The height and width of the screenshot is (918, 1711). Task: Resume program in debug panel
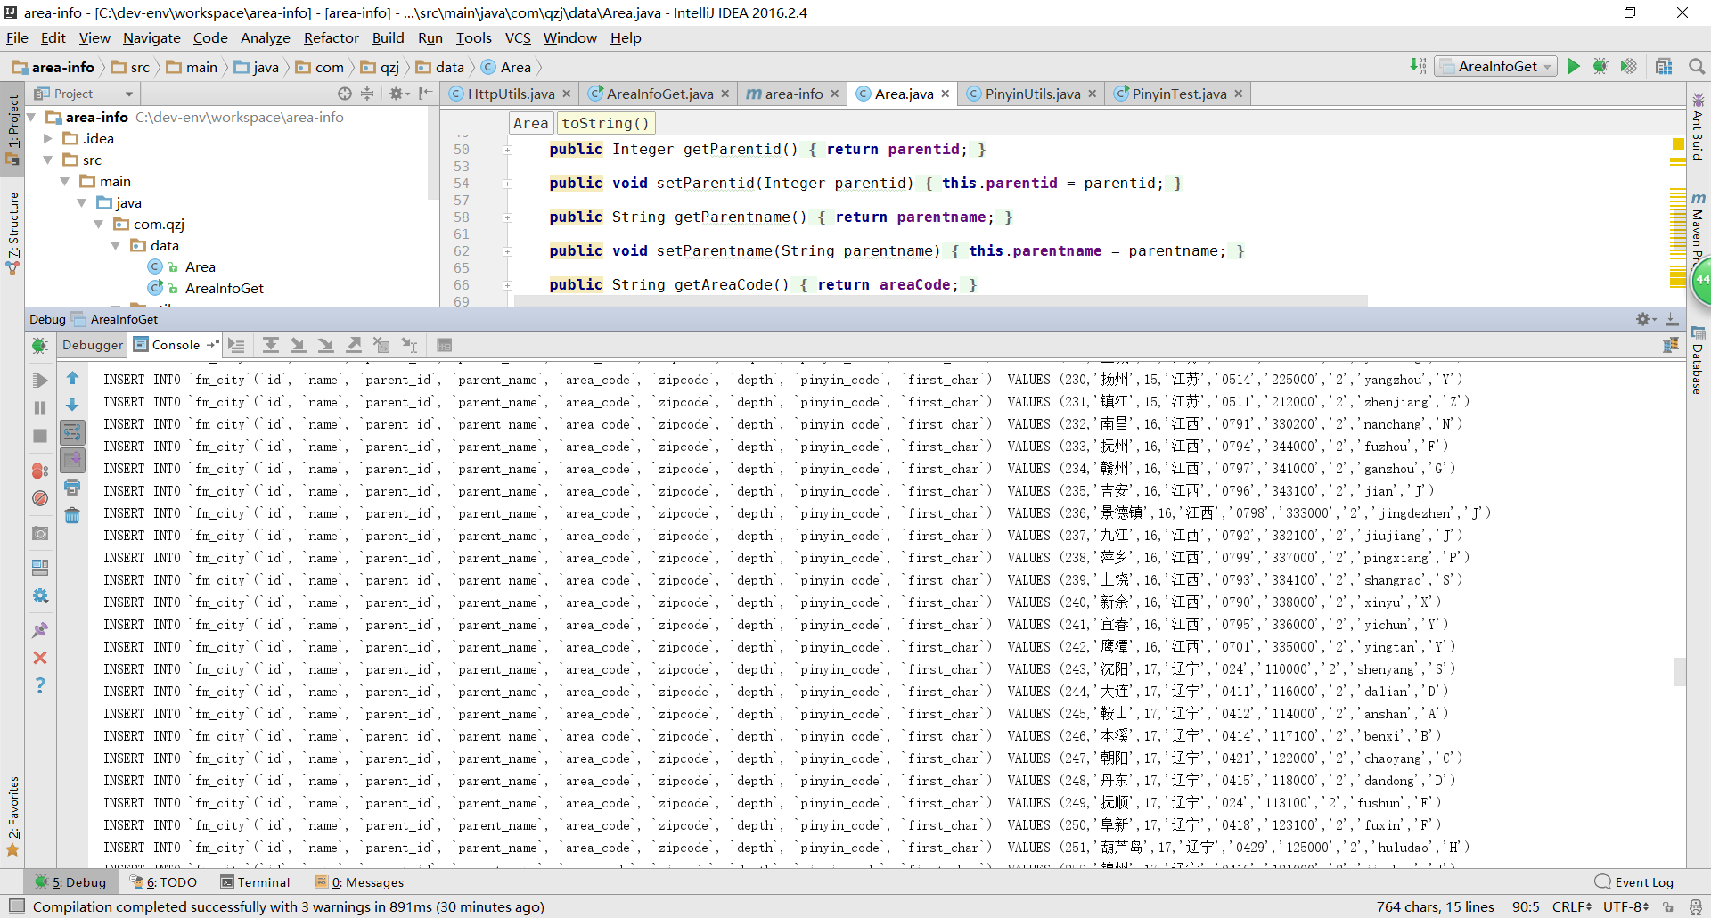click(x=40, y=381)
